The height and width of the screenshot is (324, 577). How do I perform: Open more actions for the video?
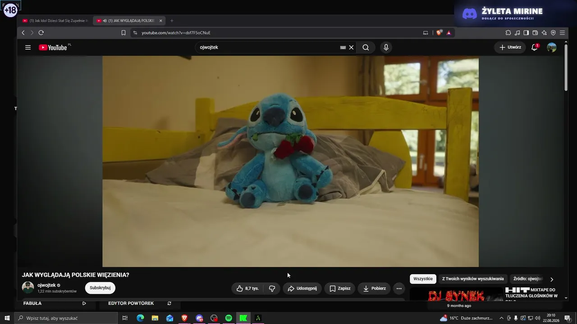399,288
